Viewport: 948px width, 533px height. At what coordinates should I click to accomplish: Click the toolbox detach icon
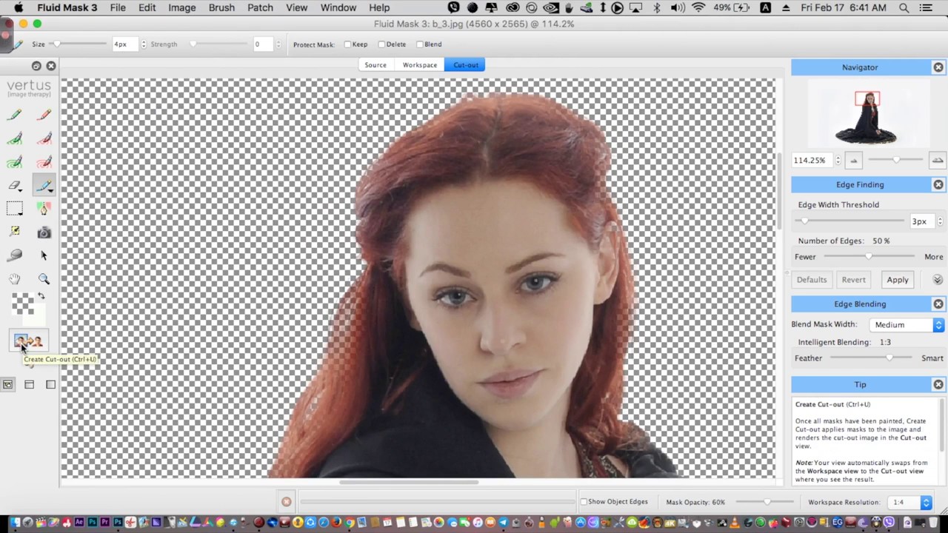pos(36,66)
